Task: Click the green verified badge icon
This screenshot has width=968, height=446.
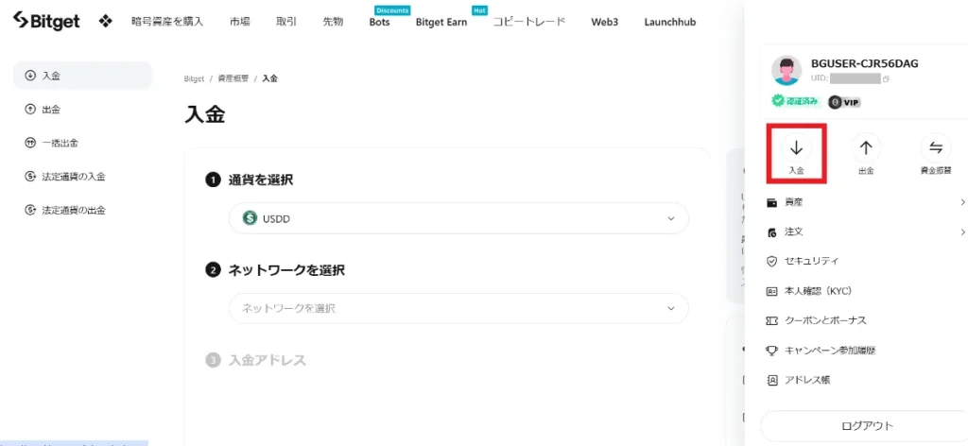Action: (777, 101)
